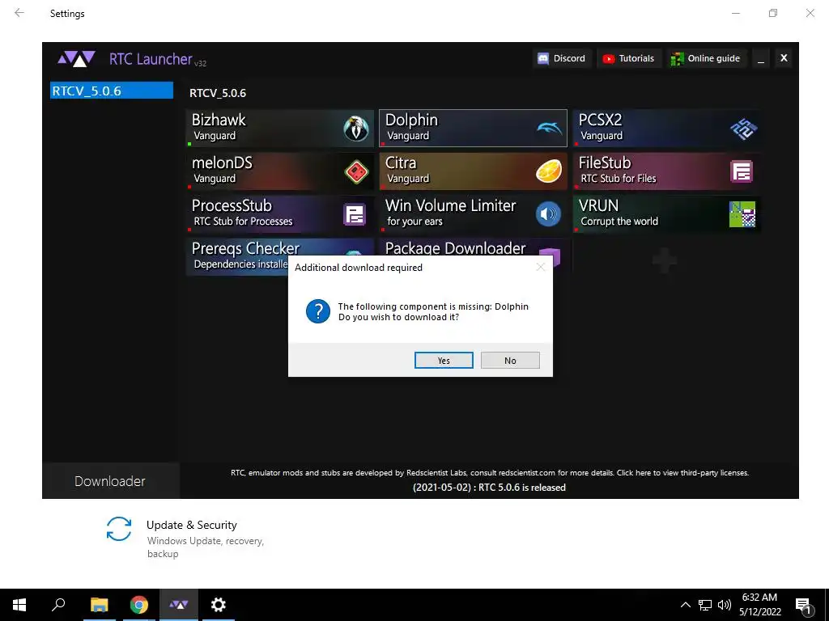
Task: Select RTCV_5.0.6 in the version list
Action: (112, 91)
